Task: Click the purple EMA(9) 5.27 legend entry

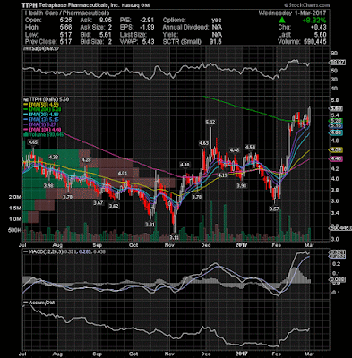Action: 40,124
